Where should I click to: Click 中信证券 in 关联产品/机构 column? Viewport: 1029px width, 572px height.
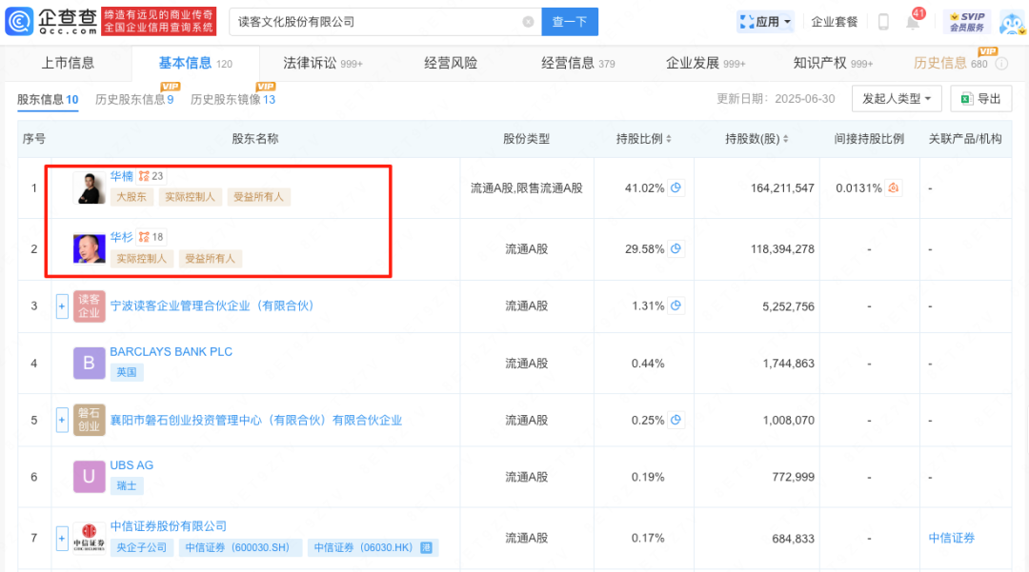(952, 538)
